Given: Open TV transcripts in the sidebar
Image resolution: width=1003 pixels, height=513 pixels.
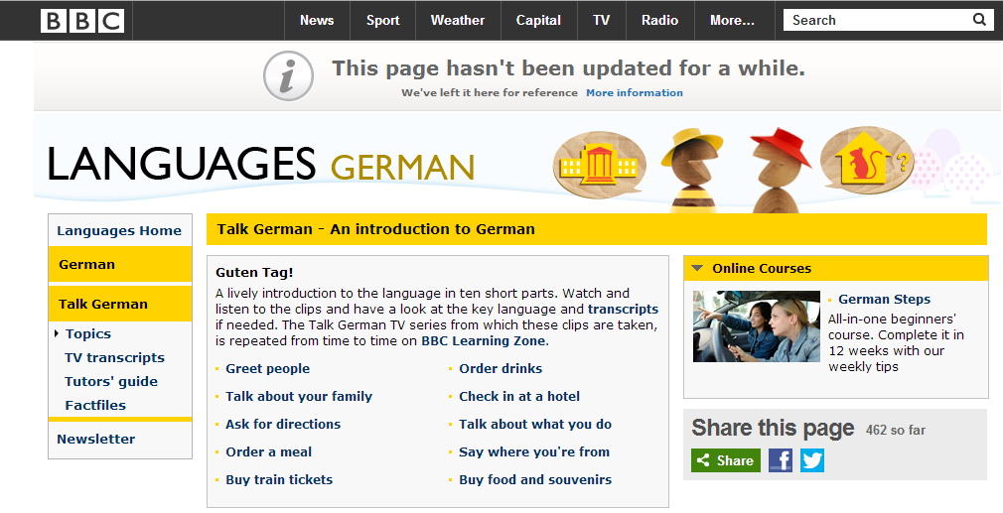Looking at the screenshot, I should click(114, 358).
